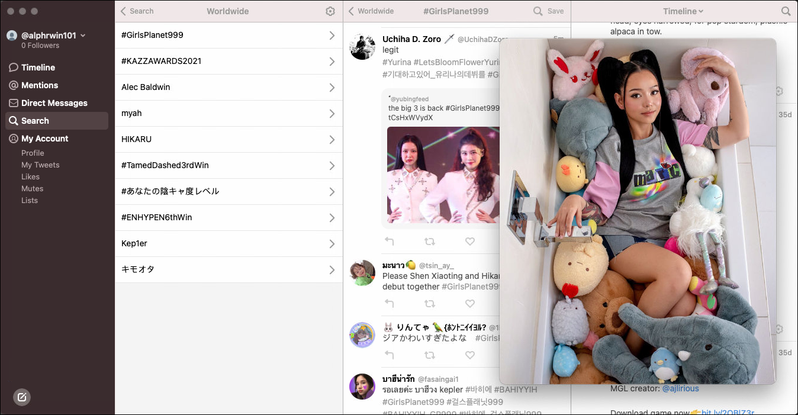
Task: Go back to Worldwide trends
Action: (x=371, y=11)
